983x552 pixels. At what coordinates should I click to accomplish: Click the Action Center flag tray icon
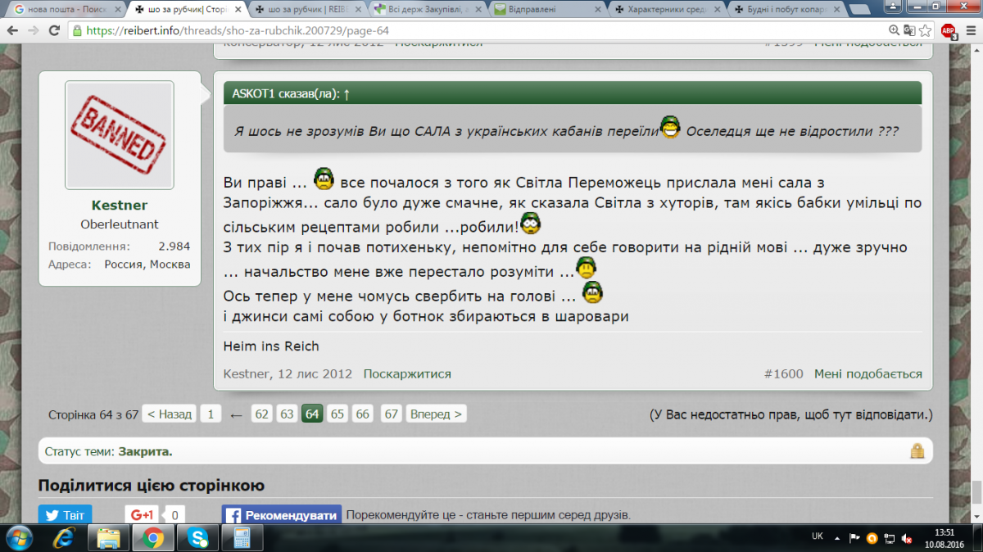[x=855, y=538]
